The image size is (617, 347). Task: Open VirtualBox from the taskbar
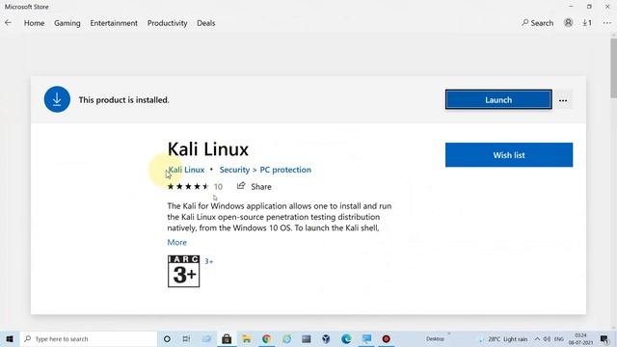click(326, 338)
